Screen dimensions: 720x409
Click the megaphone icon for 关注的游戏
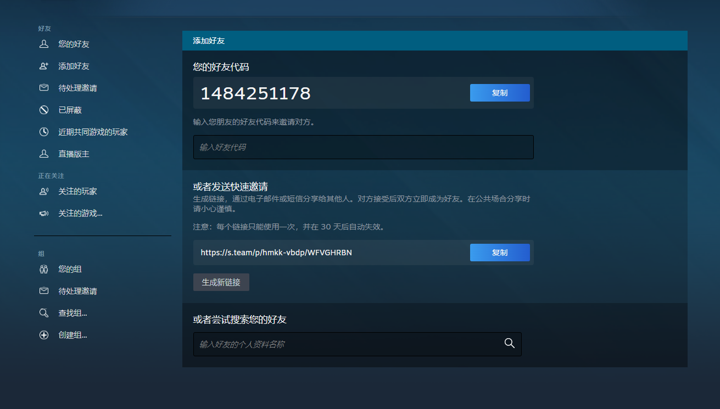[x=44, y=213]
